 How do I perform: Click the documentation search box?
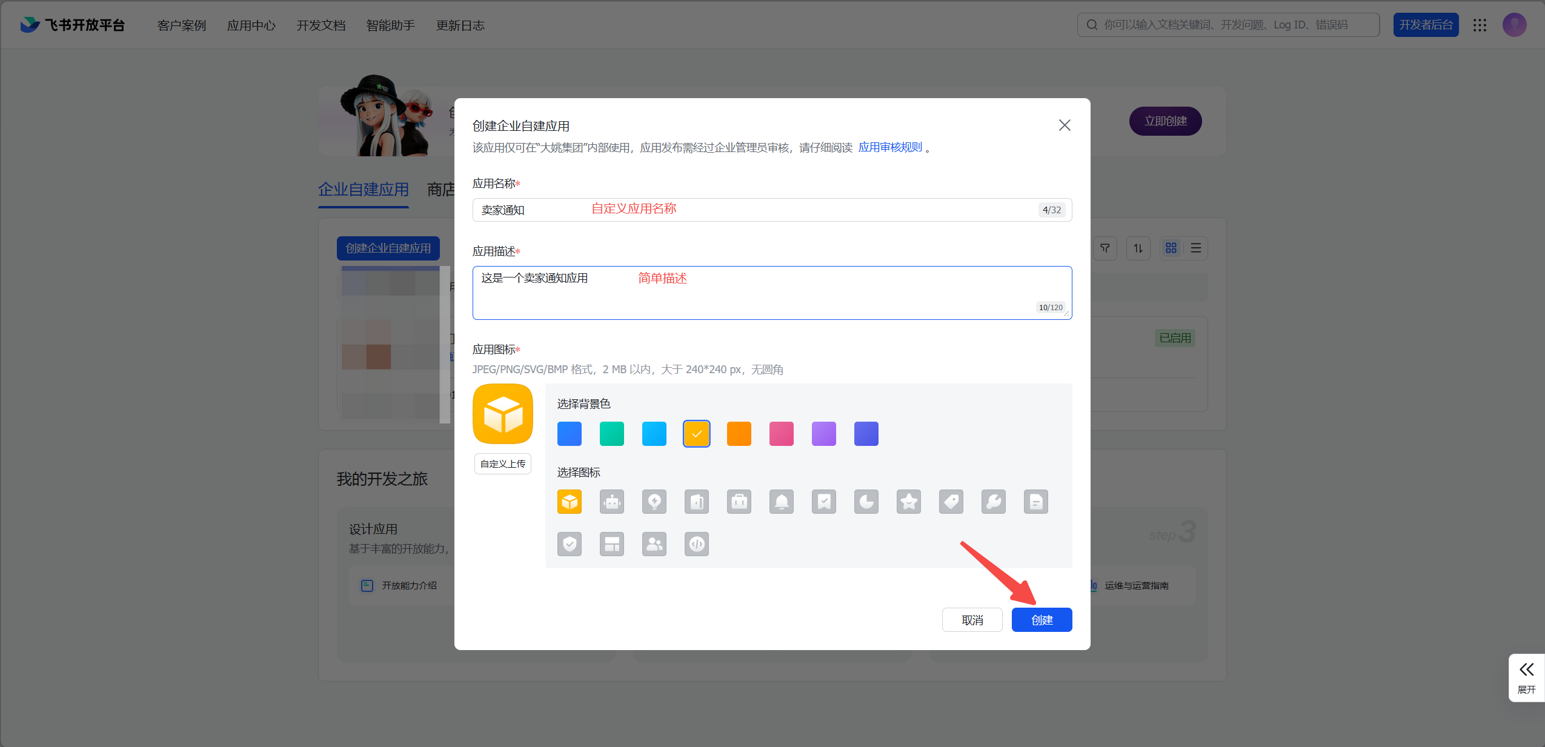(1228, 25)
